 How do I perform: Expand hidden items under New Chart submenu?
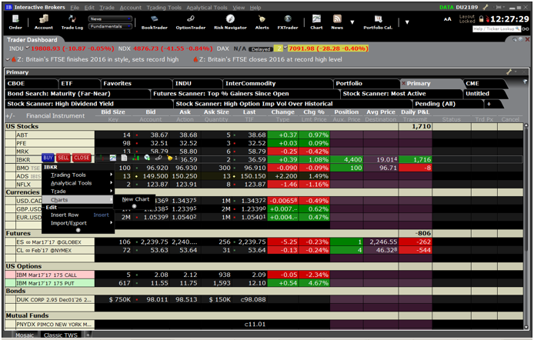[134, 206]
